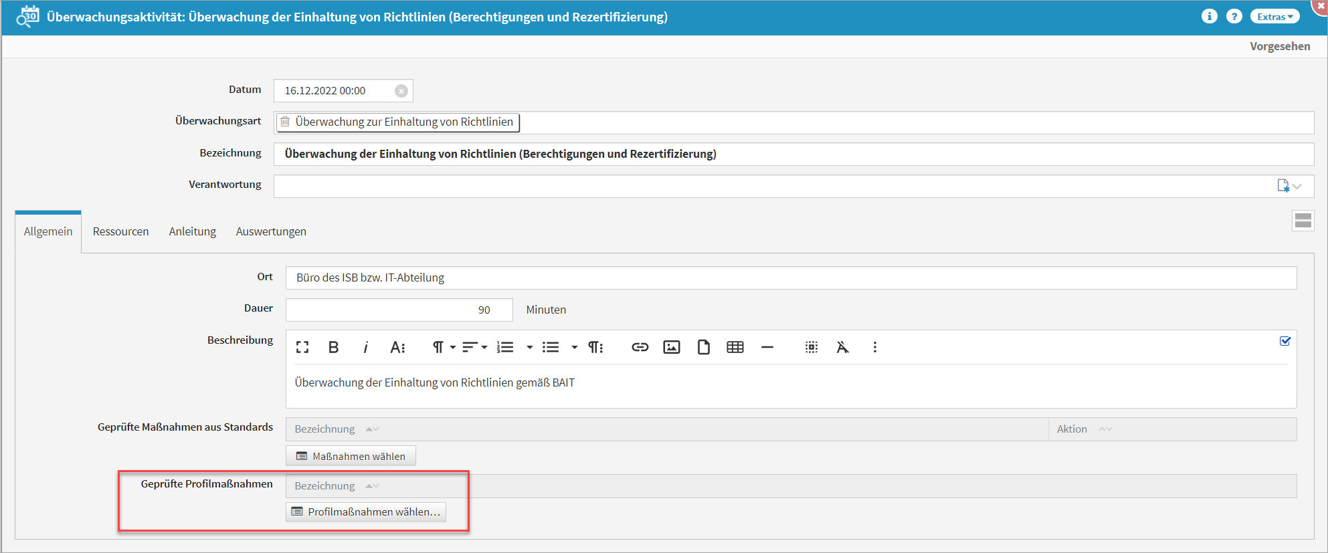Screen dimensions: 1328x553
Task: Insert a table in the editor
Action: click(x=735, y=347)
